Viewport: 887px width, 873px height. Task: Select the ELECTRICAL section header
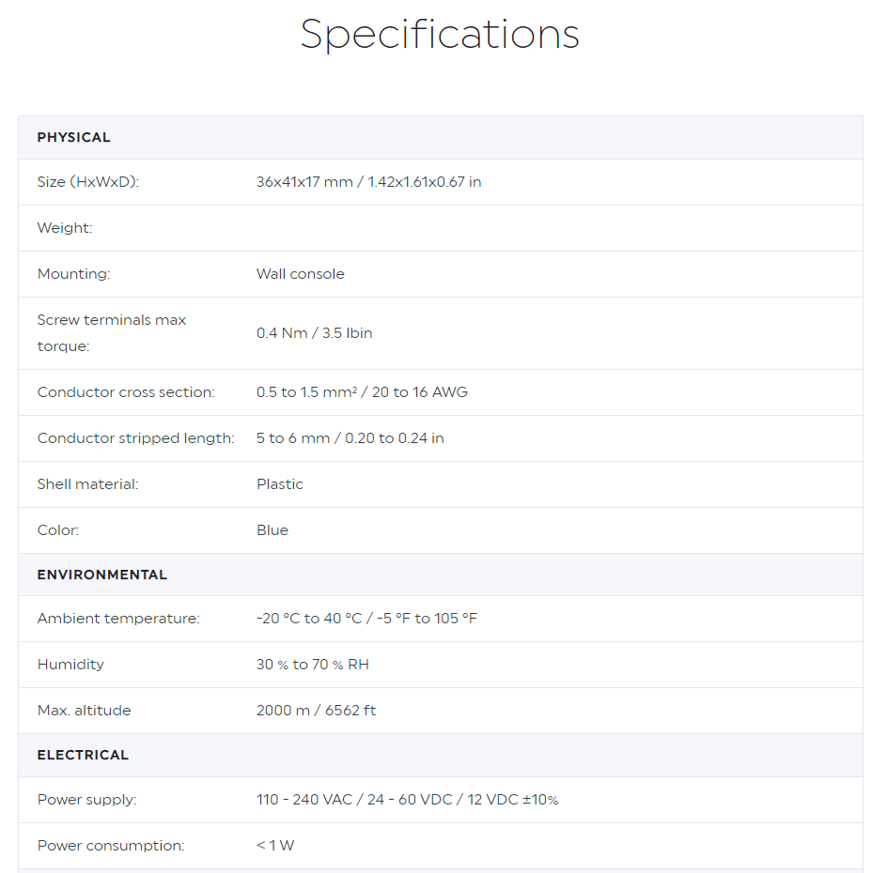(83, 755)
